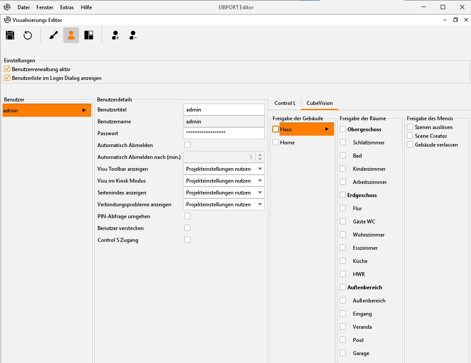471x363 pixels.
Task: Click the add user icon
Action: pos(115,36)
